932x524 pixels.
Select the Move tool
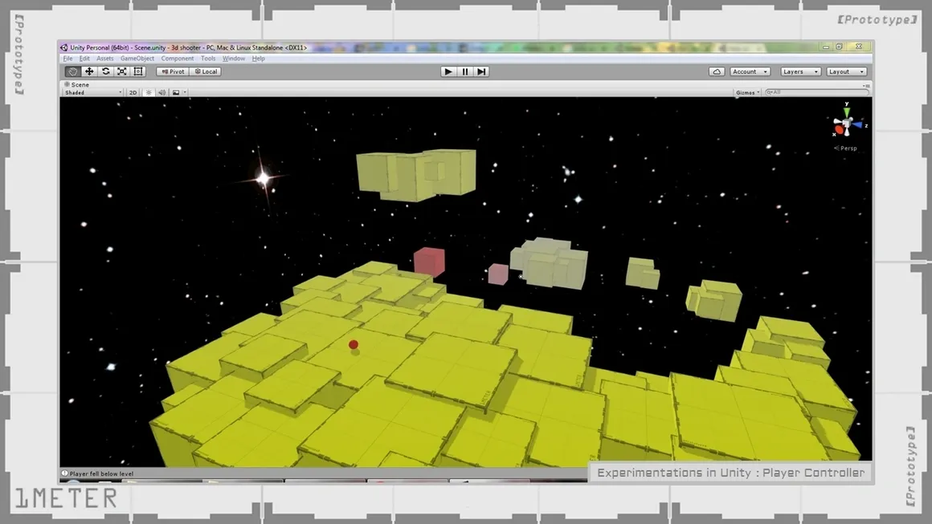[89, 71]
